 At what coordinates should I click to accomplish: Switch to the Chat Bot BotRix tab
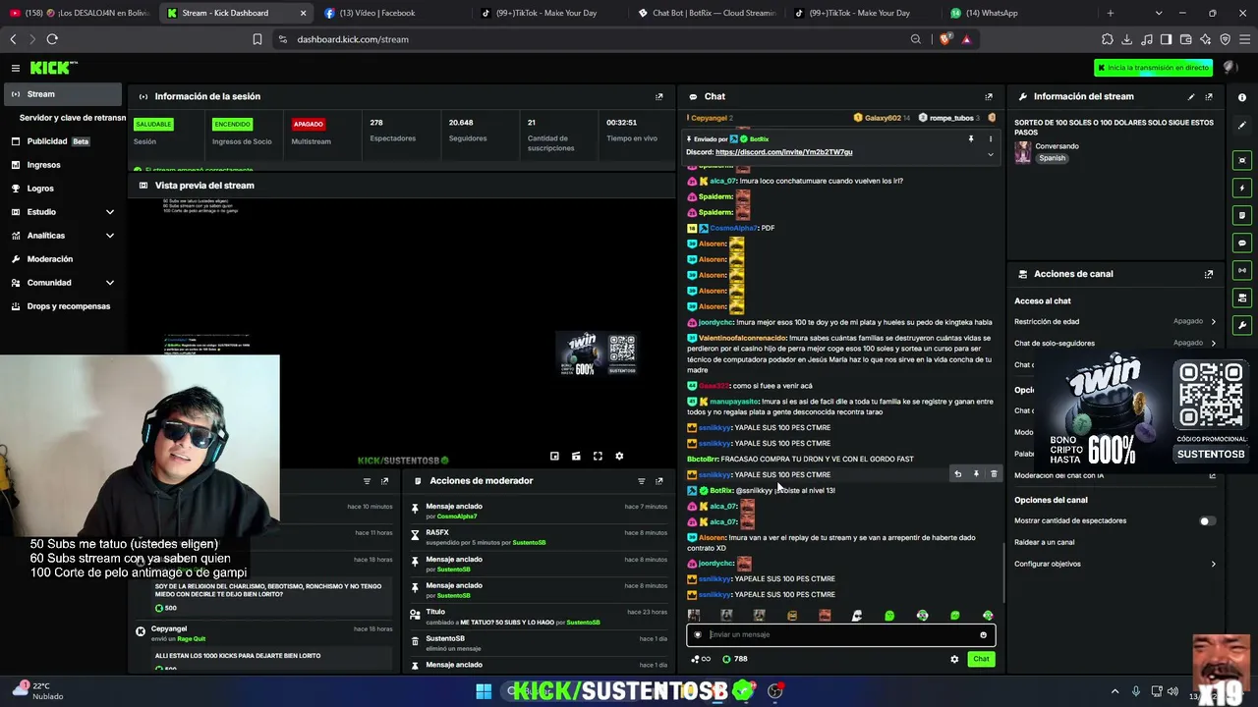coord(706,13)
